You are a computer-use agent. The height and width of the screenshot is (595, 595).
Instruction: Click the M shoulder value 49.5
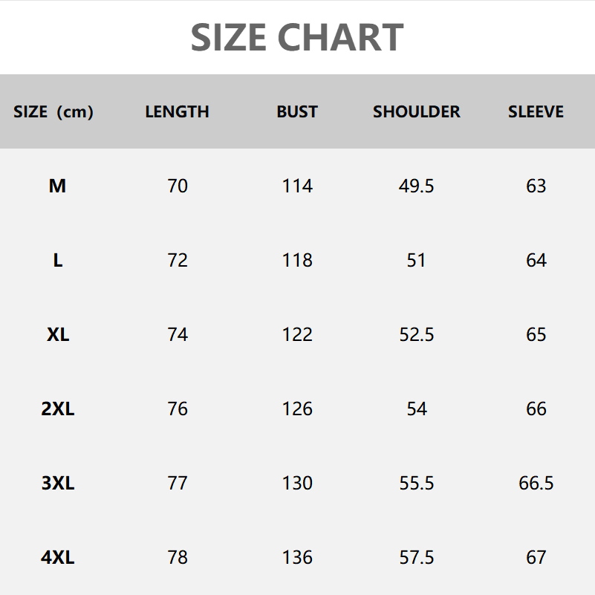click(x=416, y=186)
